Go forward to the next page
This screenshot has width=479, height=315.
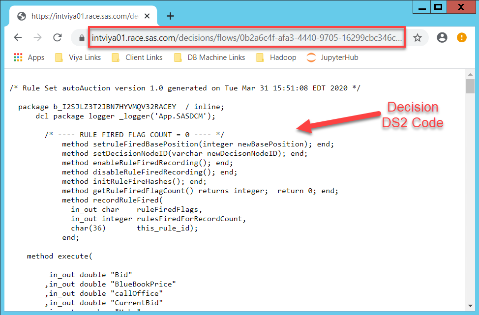point(37,37)
